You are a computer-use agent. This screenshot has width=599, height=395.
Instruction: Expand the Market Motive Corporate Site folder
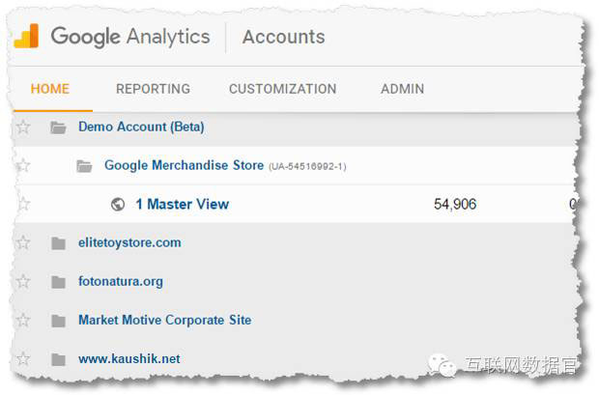pyautogui.click(x=59, y=320)
